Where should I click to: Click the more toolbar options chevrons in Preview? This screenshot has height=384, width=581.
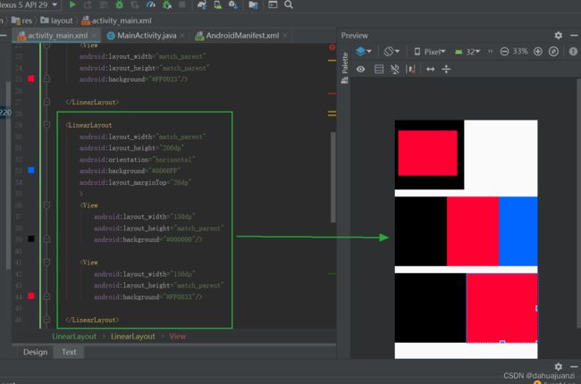pyautogui.click(x=490, y=52)
